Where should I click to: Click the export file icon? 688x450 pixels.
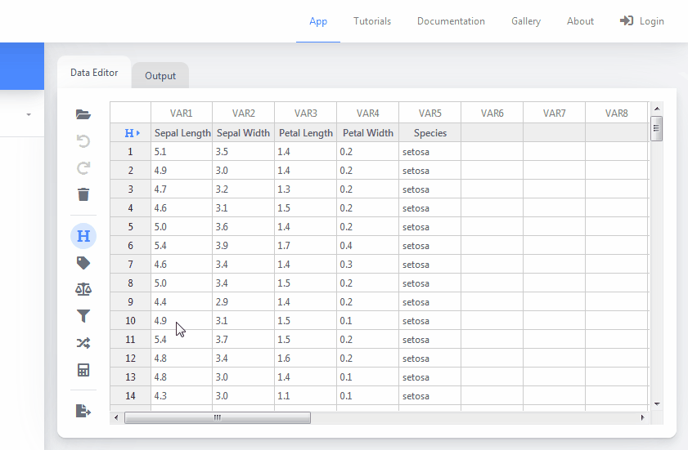[83, 411]
